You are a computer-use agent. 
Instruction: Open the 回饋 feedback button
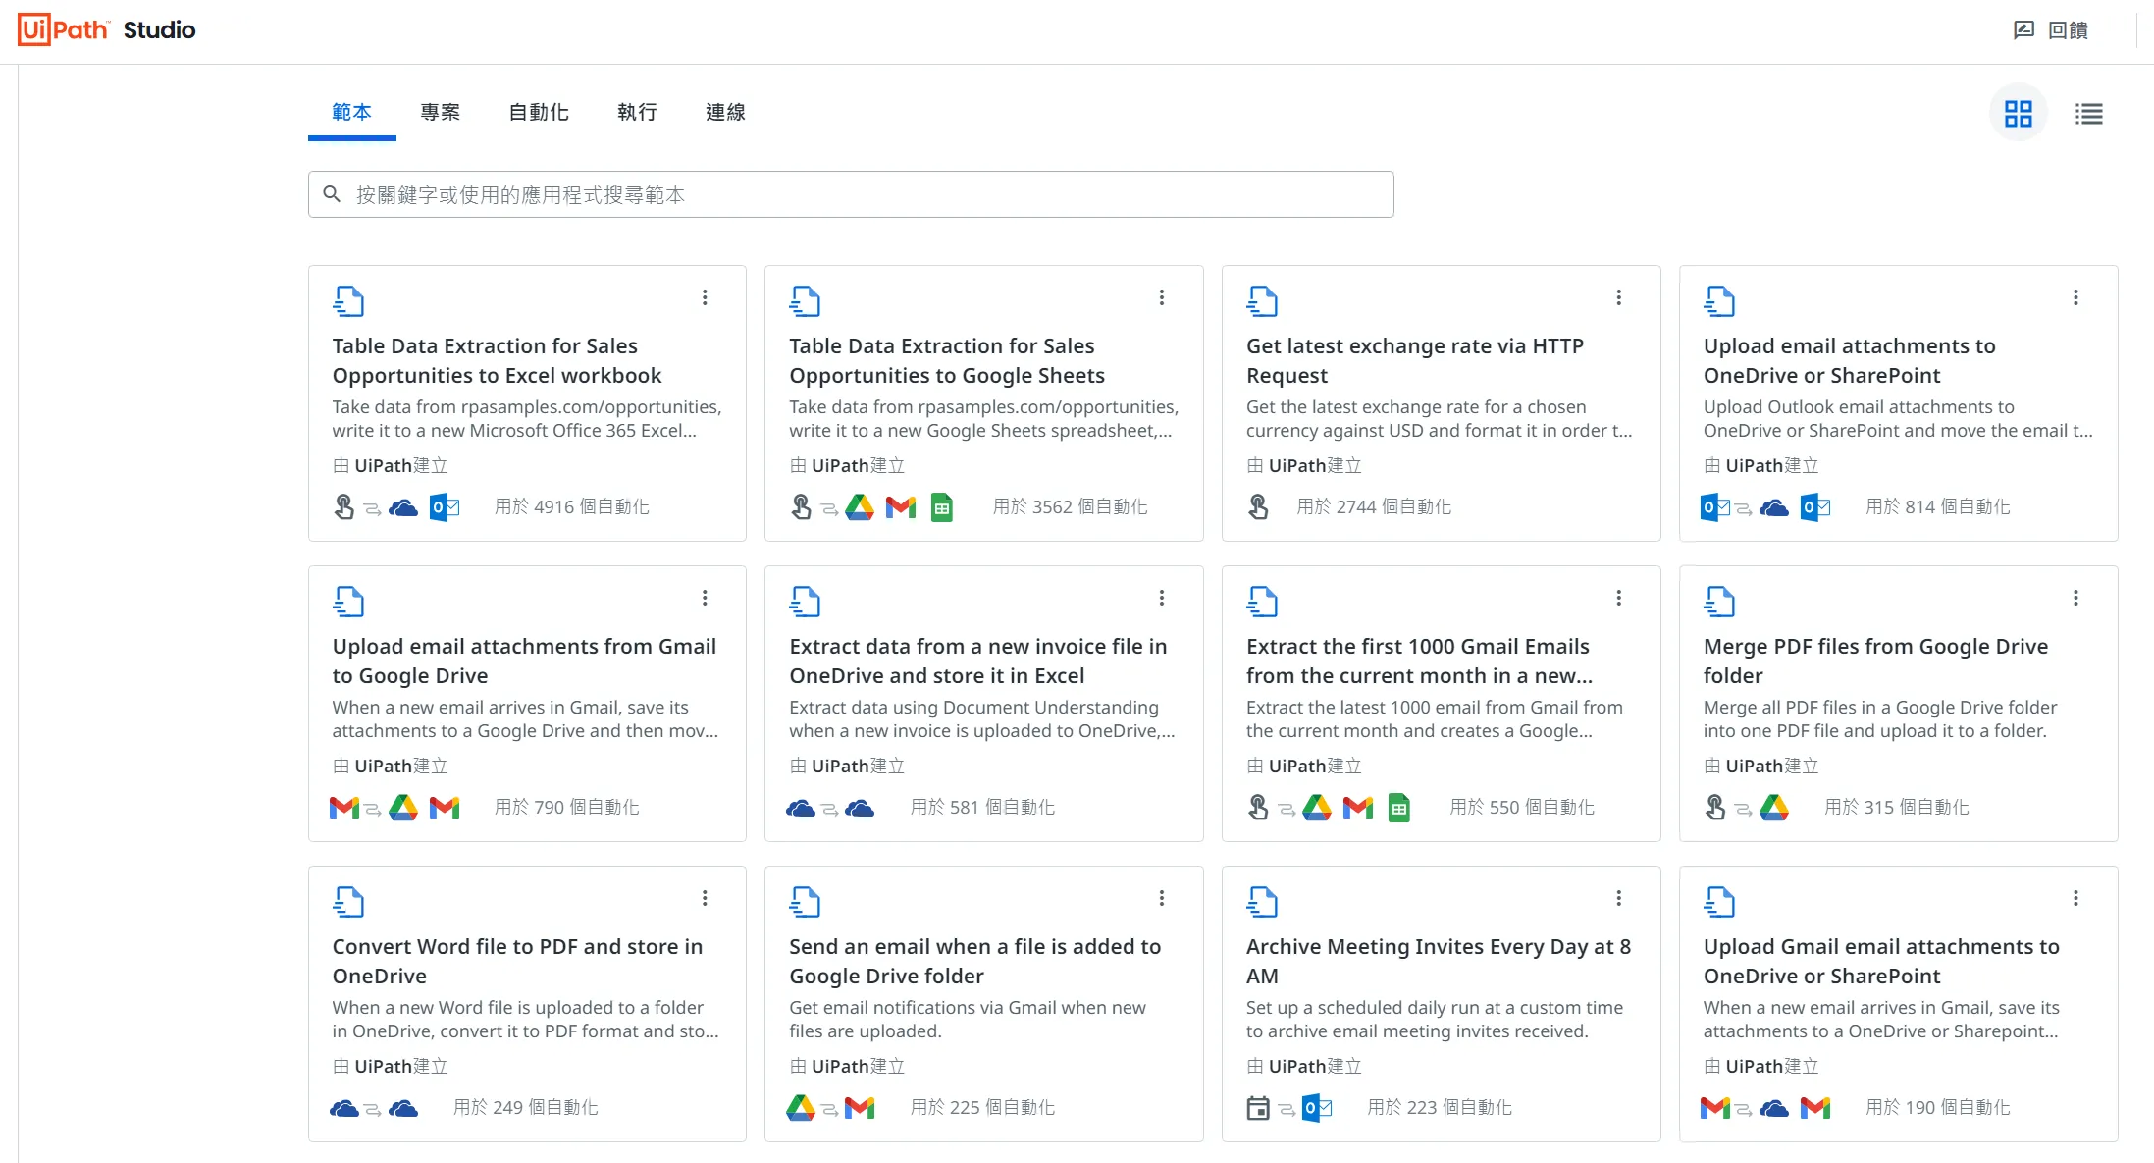point(2052,30)
